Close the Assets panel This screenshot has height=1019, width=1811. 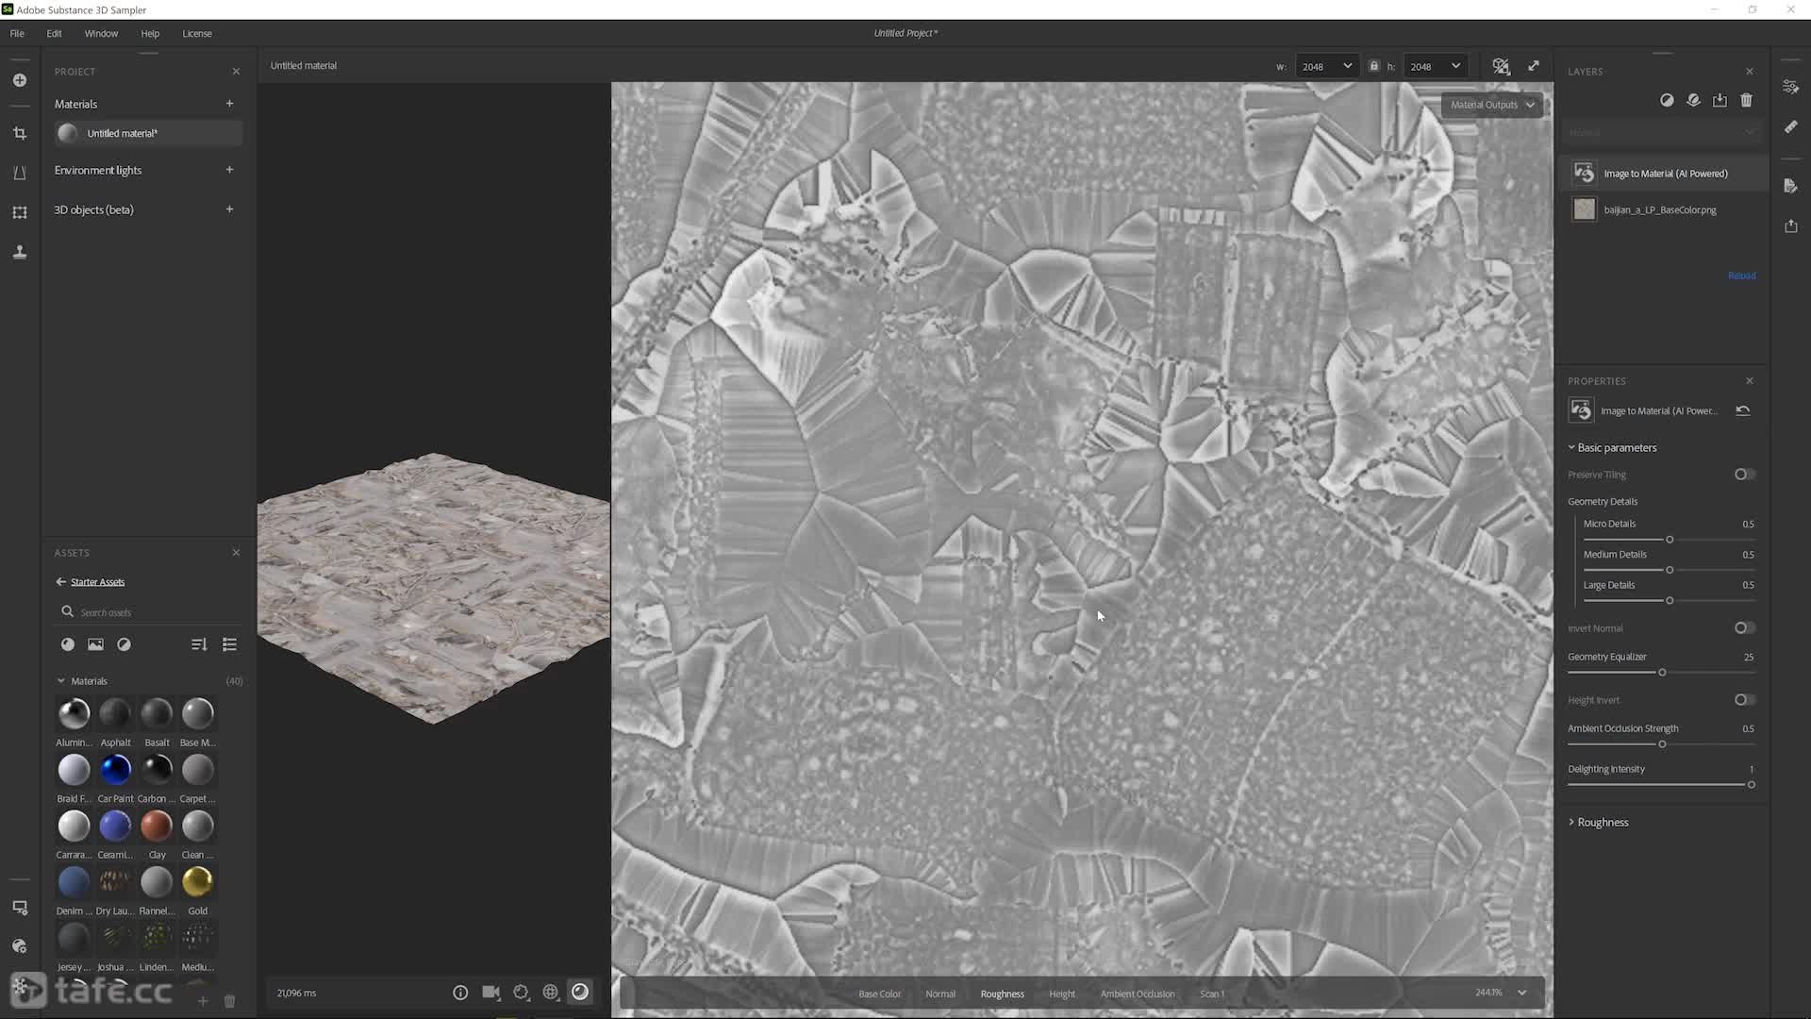[x=236, y=553]
